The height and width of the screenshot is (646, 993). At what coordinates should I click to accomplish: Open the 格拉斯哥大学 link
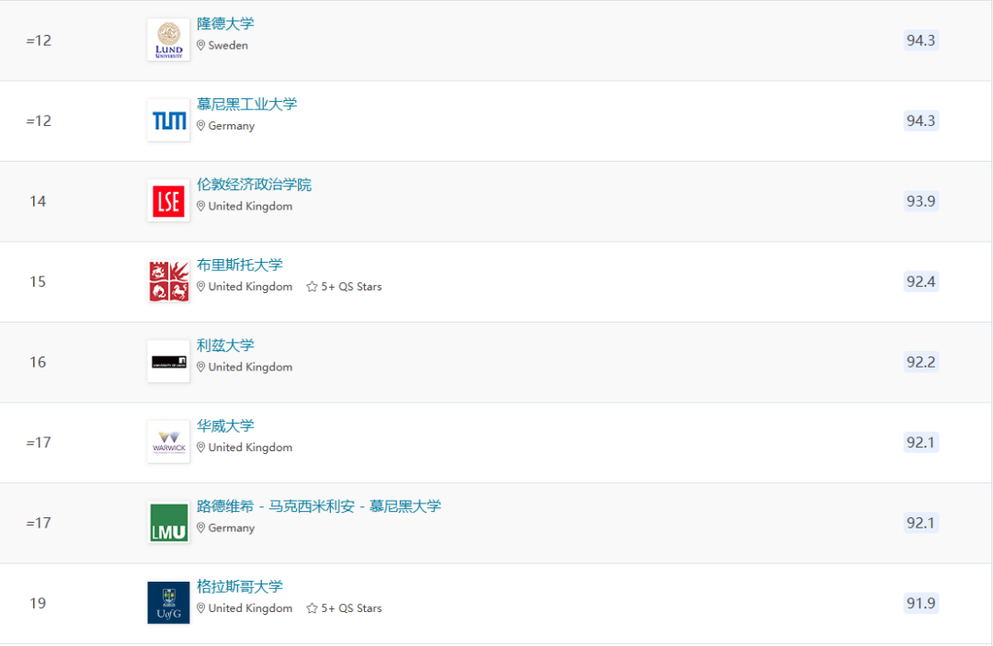click(239, 586)
